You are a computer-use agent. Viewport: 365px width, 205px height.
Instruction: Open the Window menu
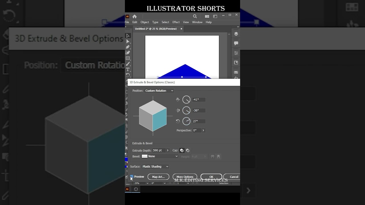(197, 22)
